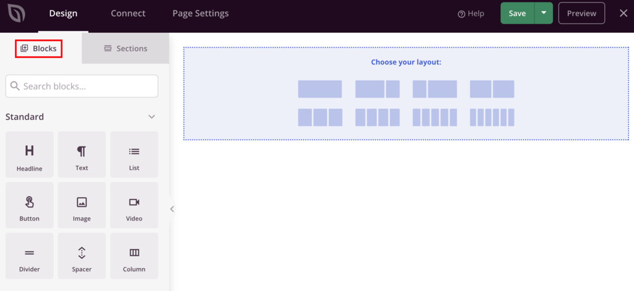Viewport: 634px width, 291px height.
Task: Collapse the left sidebar panel
Action: [x=172, y=209]
